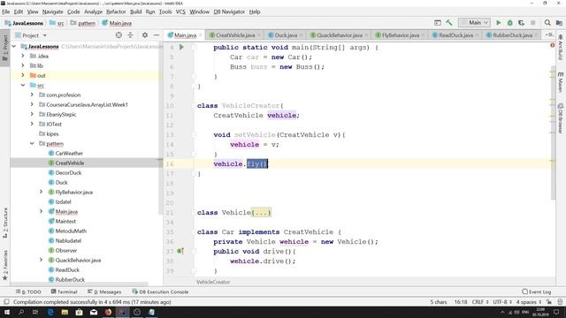
Task: Open DB Execution Console
Action: pos(160,291)
